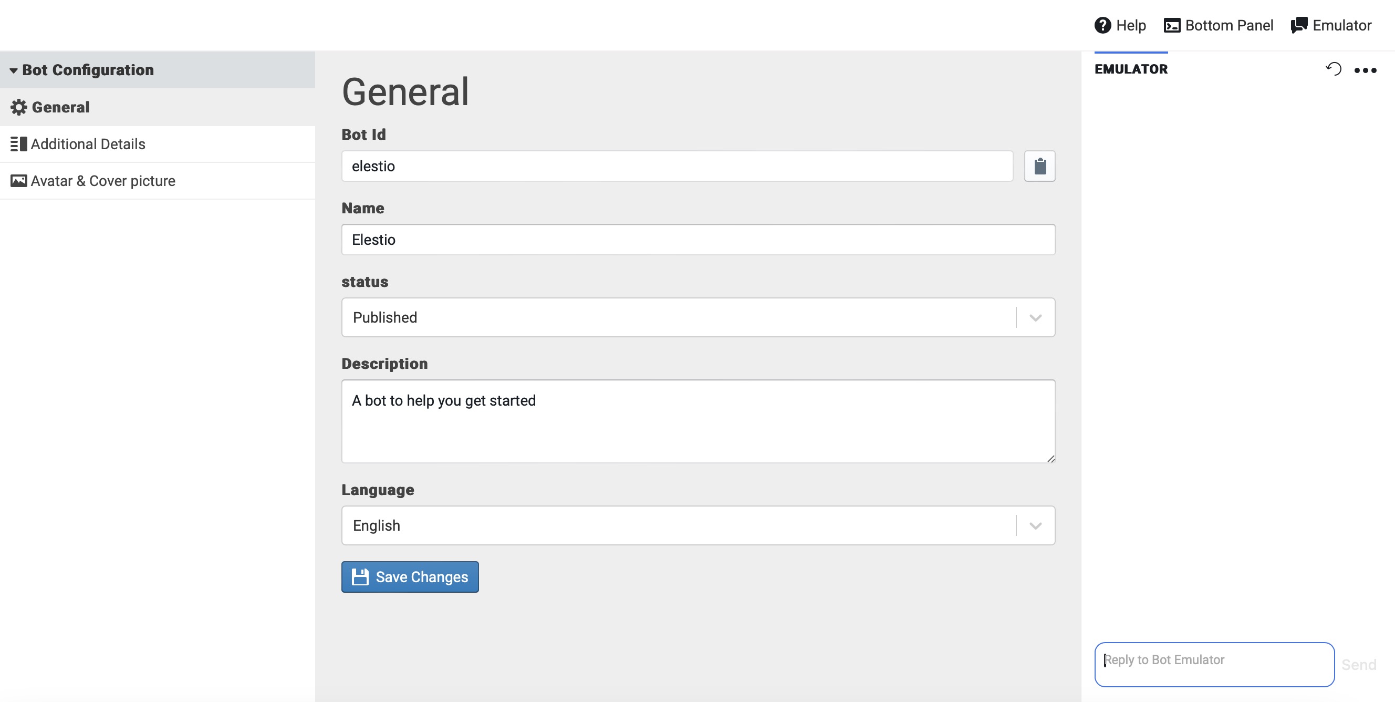Image resolution: width=1395 pixels, height=702 pixels.
Task: Click the Bot Configuration section header
Action: (x=158, y=69)
